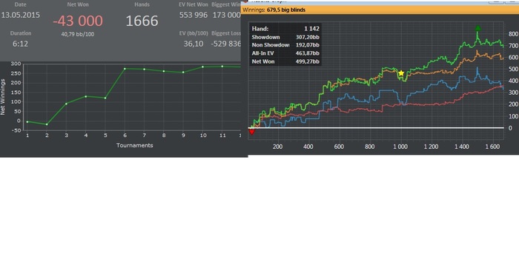Image resolution: width=519 pixels, height=274 pixels.
Task: Click the Non Showdown 192,07bb tooltip row
Action: [x=285, y=45]
